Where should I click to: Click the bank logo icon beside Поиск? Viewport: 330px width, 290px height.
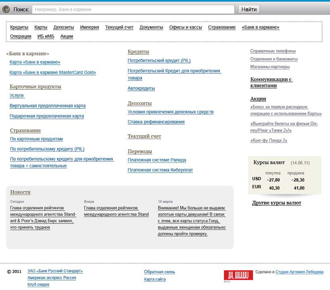[x=6, y=10]
